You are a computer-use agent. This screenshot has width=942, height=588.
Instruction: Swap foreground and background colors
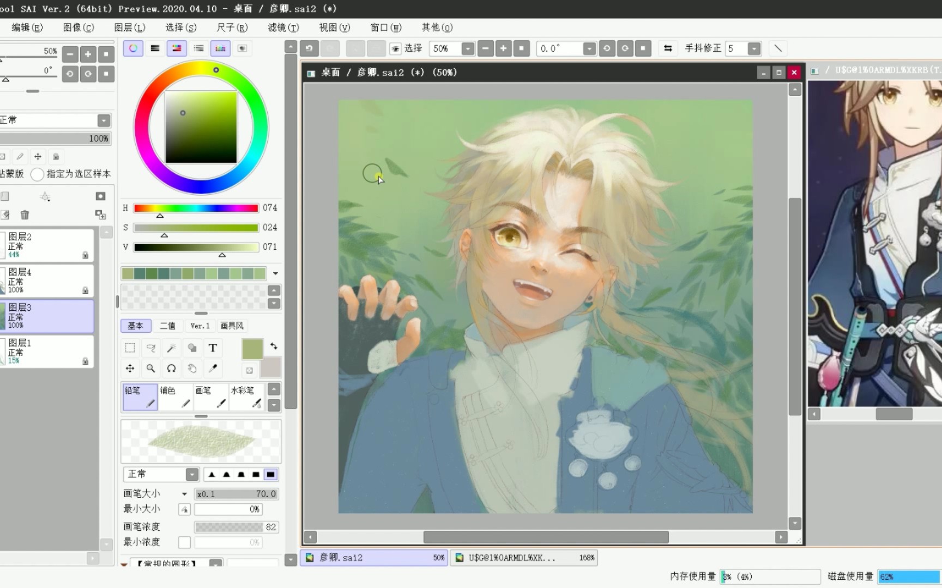274,346
